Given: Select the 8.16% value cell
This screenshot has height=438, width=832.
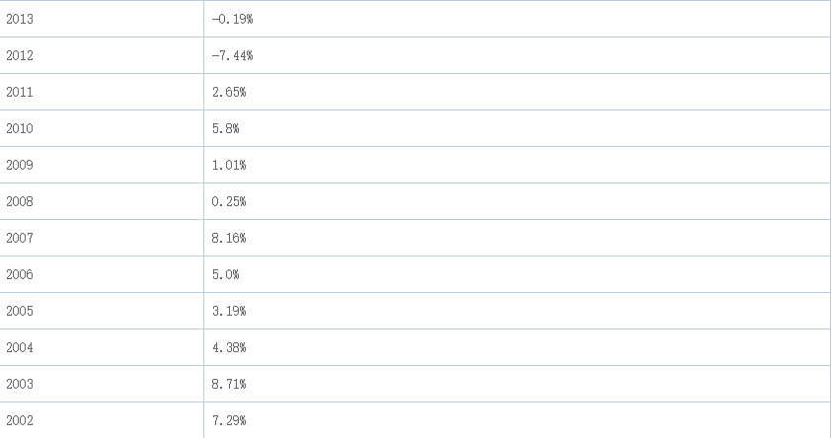Looking at the screenshot, I should coord(229,238).
